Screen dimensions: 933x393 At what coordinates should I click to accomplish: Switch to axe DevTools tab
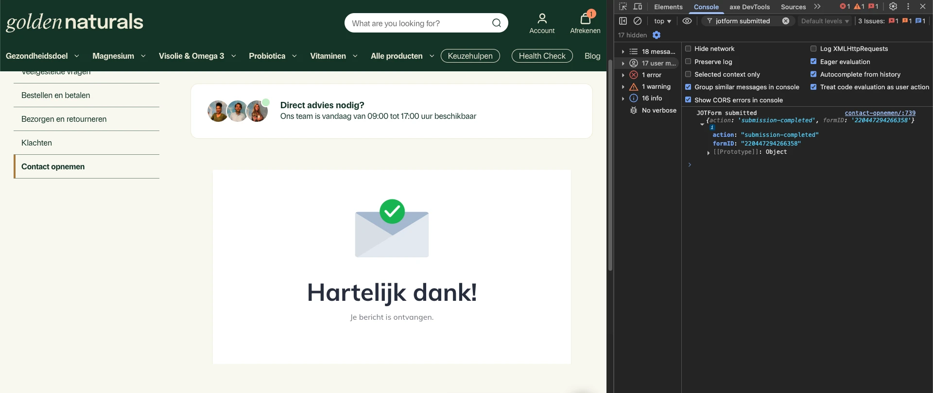(749, 7)
